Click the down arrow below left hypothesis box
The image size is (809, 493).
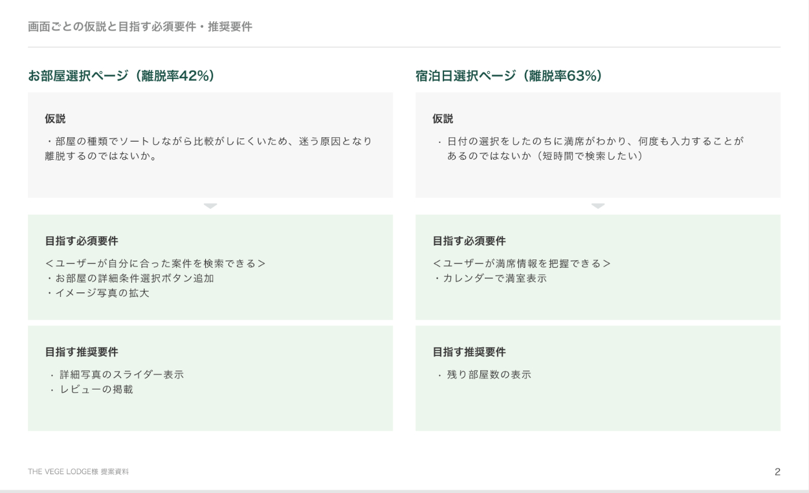(x=210, y=206)
